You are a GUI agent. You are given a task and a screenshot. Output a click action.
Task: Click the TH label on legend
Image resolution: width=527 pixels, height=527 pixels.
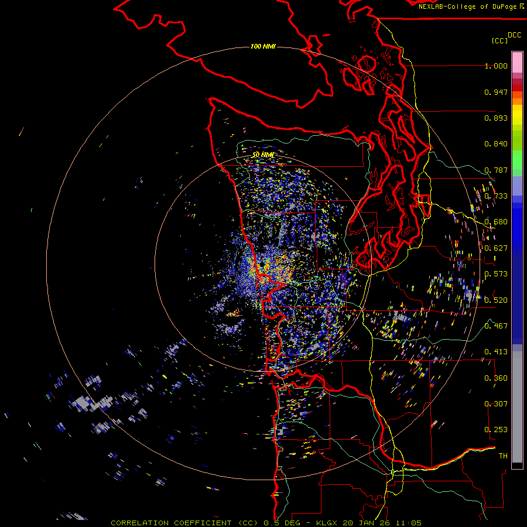[x=503, y=456]
